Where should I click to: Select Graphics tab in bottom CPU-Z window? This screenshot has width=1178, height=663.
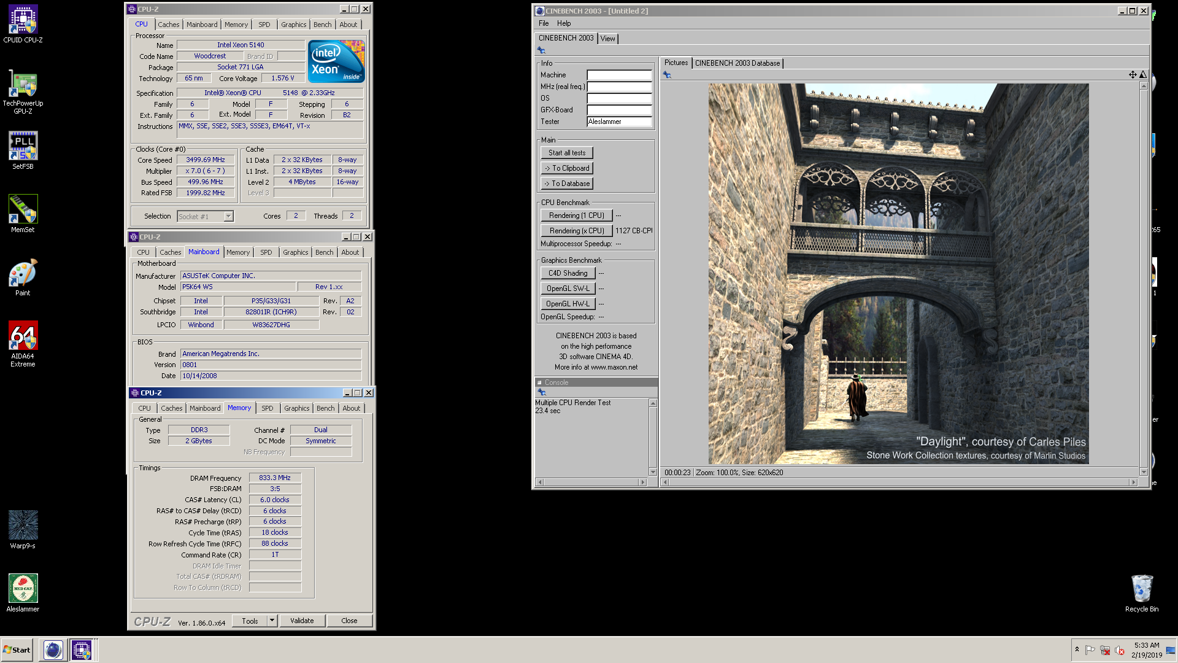click(x=297, y=408)
